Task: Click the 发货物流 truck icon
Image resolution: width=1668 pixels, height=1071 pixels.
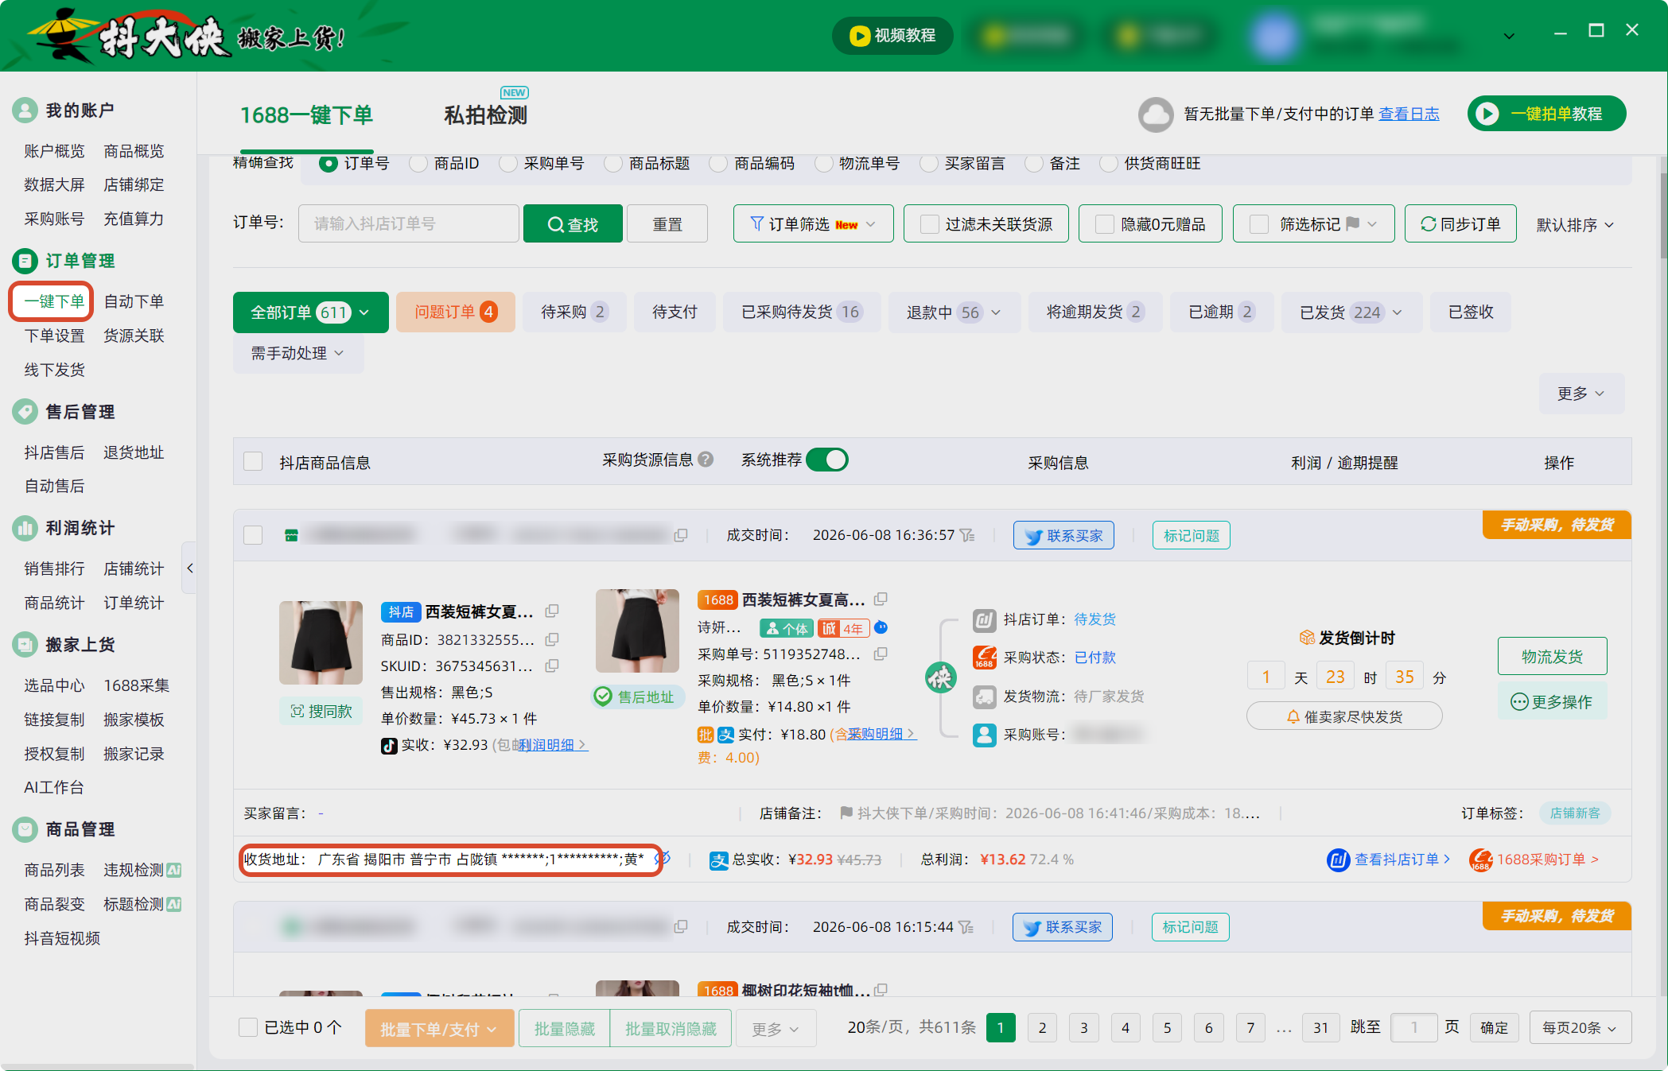Action: pyautogui.click(x=985, y=697)
